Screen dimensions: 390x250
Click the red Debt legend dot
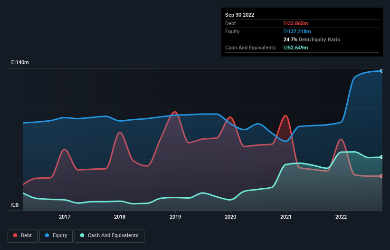tap(15, 235)
